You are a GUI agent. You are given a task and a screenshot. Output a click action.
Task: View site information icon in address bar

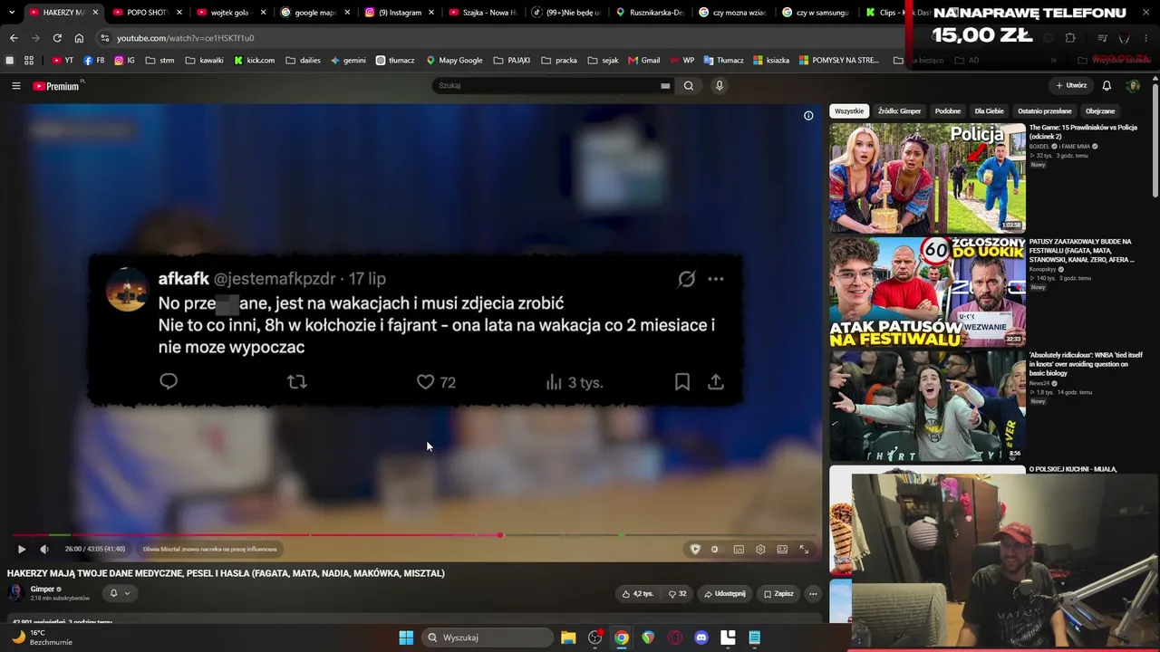coord(104,38)
